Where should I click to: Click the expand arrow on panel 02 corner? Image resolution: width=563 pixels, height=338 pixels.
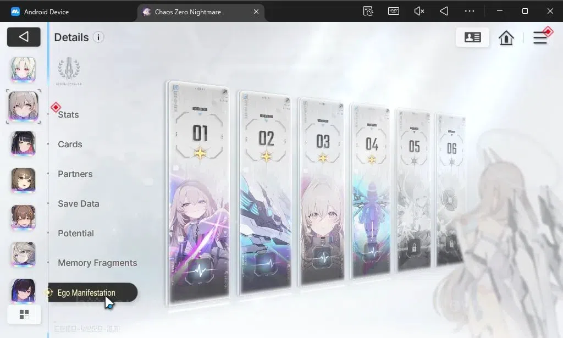tap(287, 100)
